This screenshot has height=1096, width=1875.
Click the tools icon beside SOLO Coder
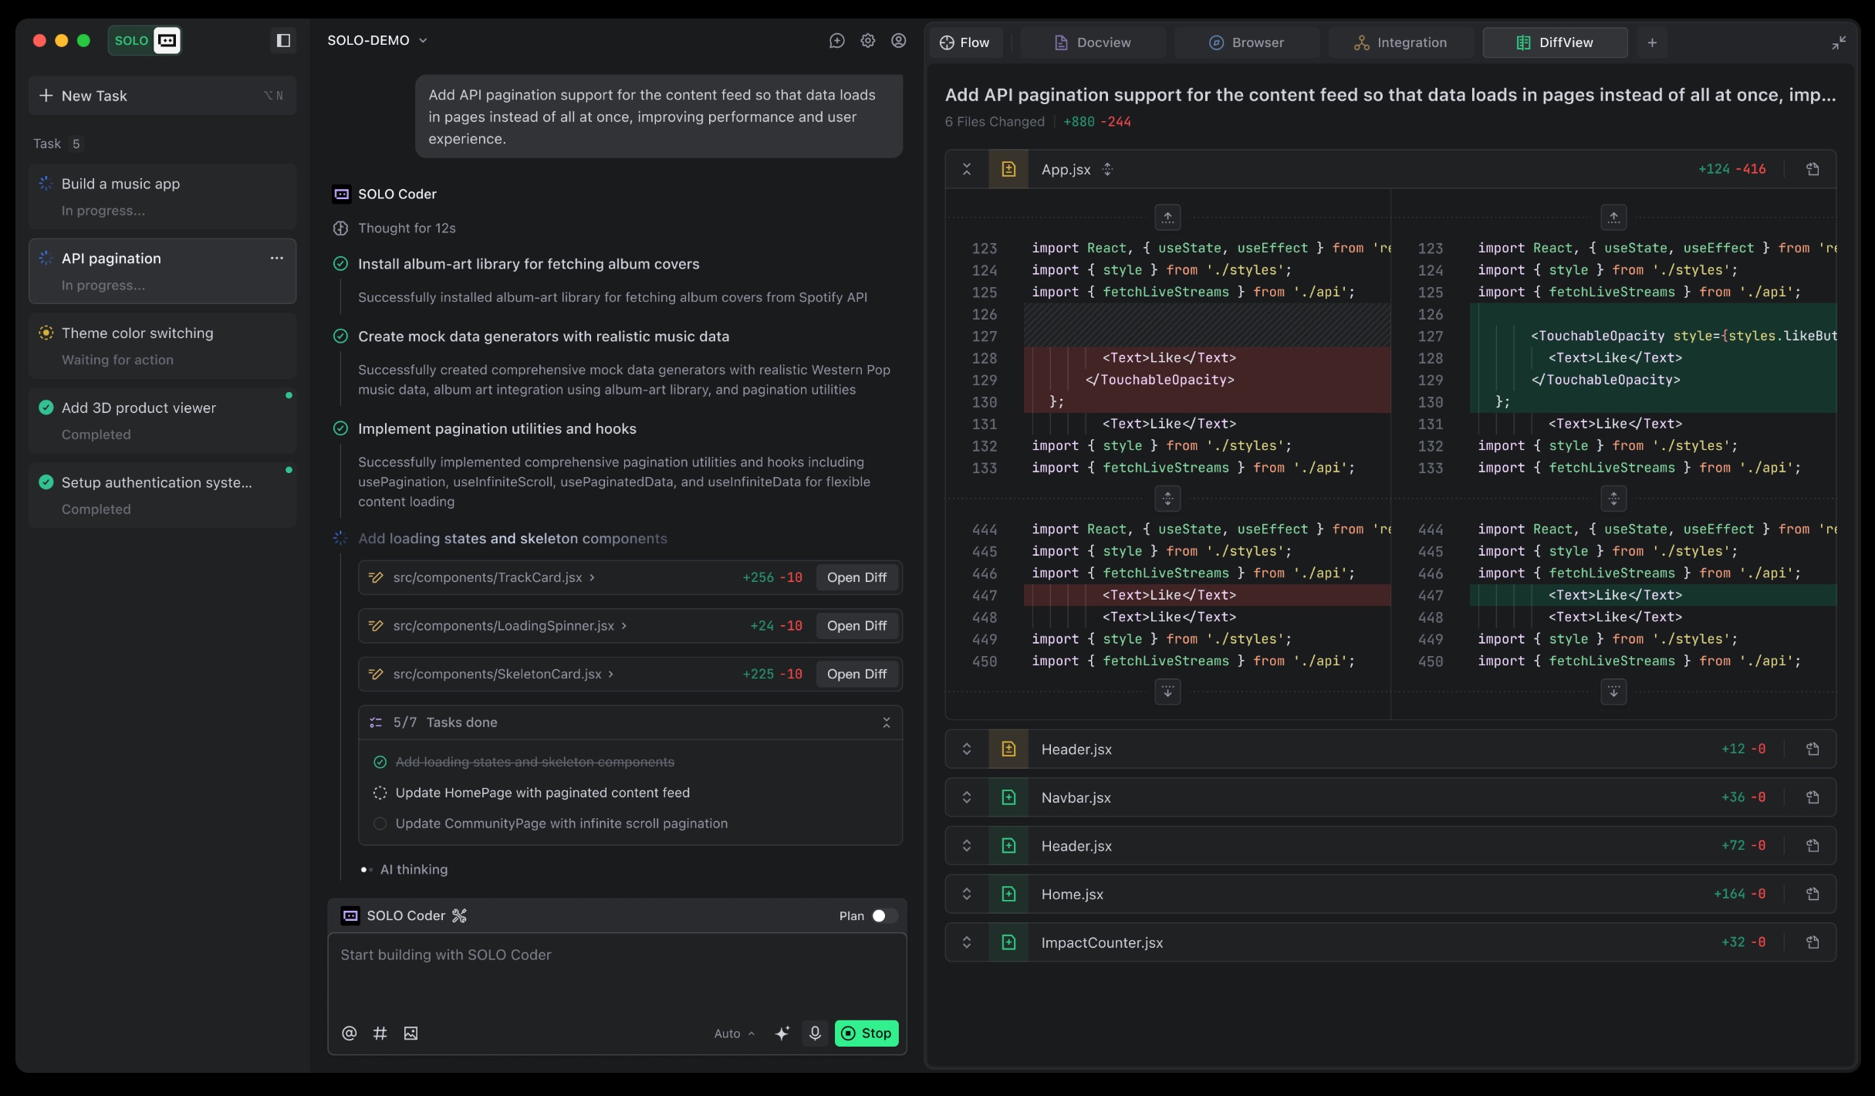tap(460, 915)
